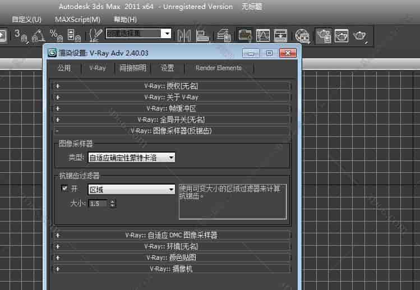The height and width of the screenshot is (290, 420).
Task: Toggle the 3D Snaps tool
Action: (x=20, y=35)
